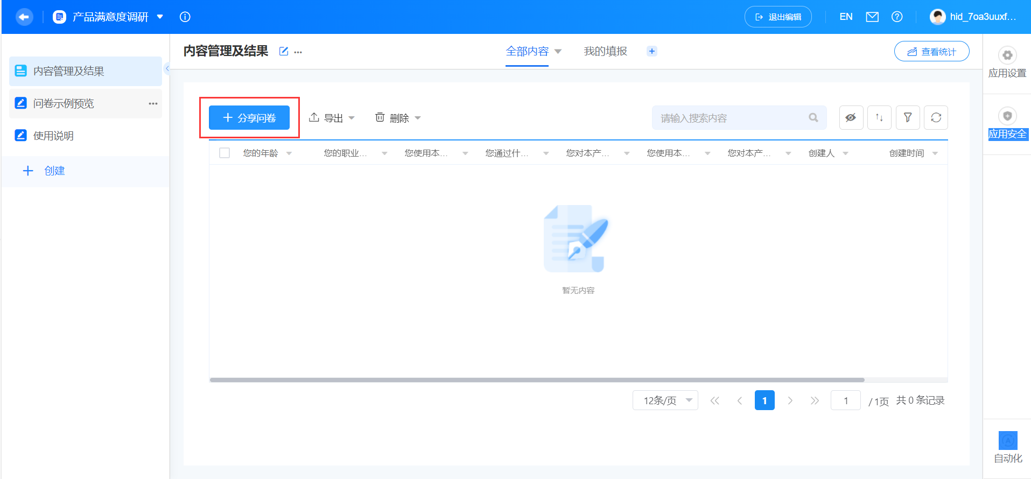
Task: Toggle hidden columns with the eye icon
Action: [x=851, y=117]
